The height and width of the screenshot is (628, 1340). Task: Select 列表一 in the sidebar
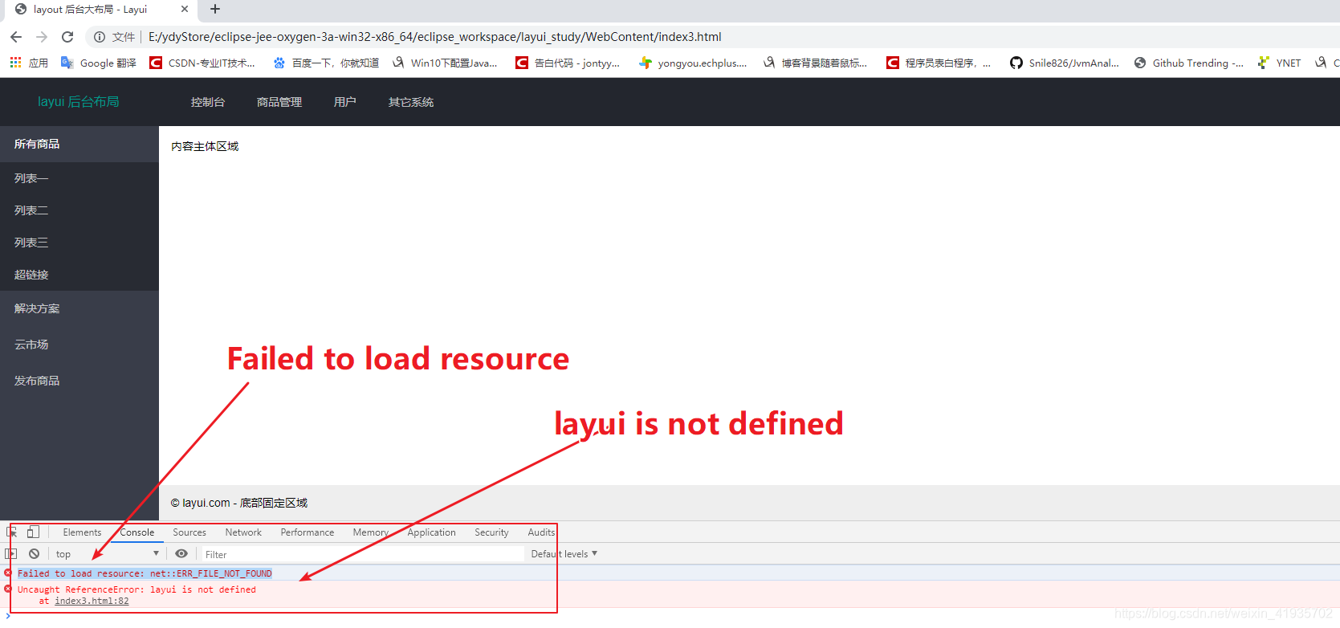[79, 178]
